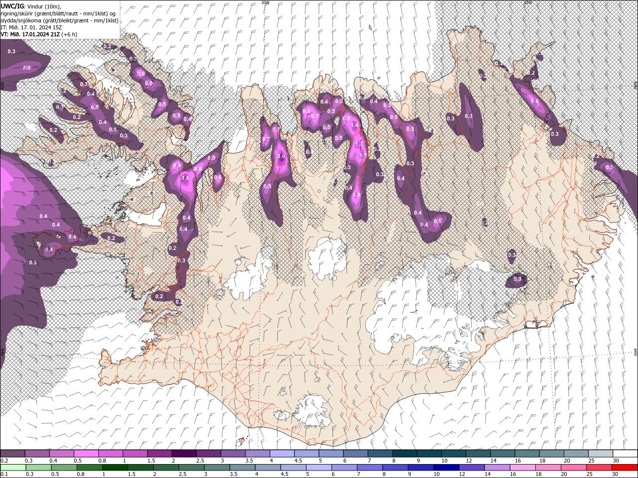
Task: Click the '1.4' snowfall value on the map
Action: (x=354, y=125)
